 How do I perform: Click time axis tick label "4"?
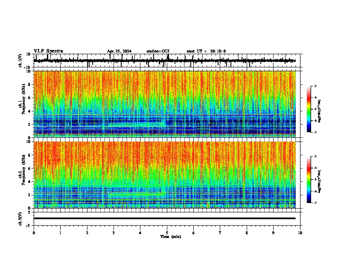coord(140,233)
